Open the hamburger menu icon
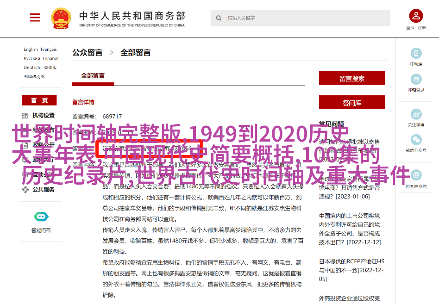The width and height of the screenshot is (439, 304). pyautogui.click(x=35, y=18)
